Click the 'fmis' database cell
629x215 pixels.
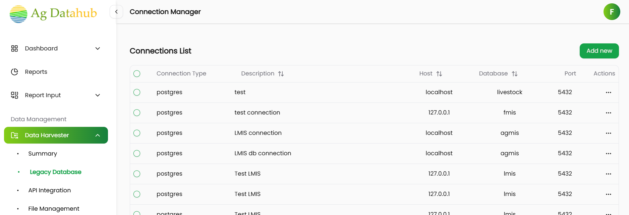(509, 113)
